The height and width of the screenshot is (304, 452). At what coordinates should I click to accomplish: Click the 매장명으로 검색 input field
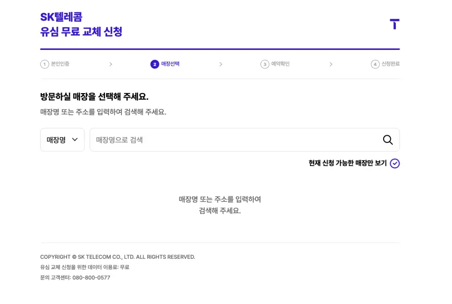click(245, 140)
